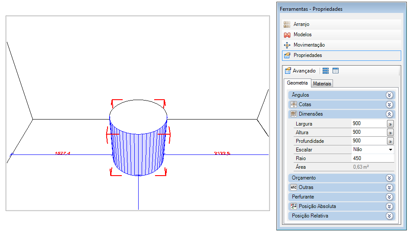Expand the Outras section chevron
The image size is (412, 233).
(389, 187)
